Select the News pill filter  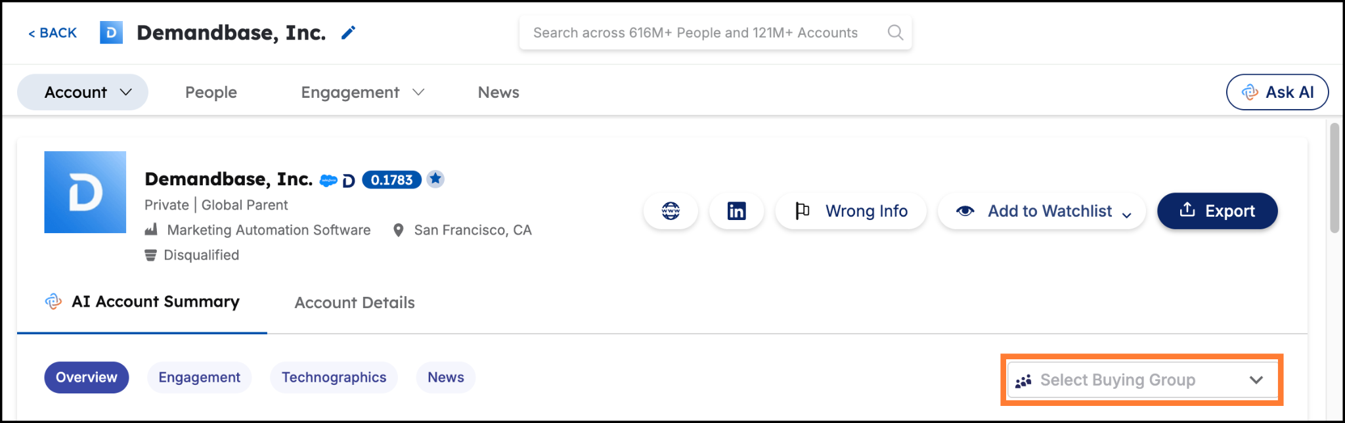(x=446, y=378)
